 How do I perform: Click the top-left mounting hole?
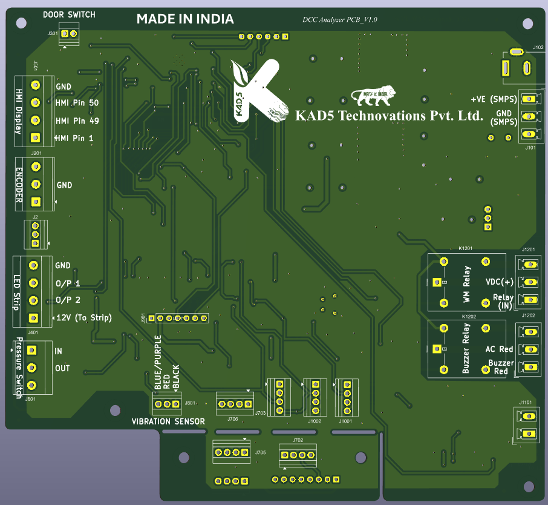(x=21, y=23)
